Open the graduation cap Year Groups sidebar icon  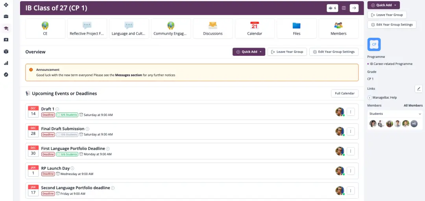[x=6, y=28]
